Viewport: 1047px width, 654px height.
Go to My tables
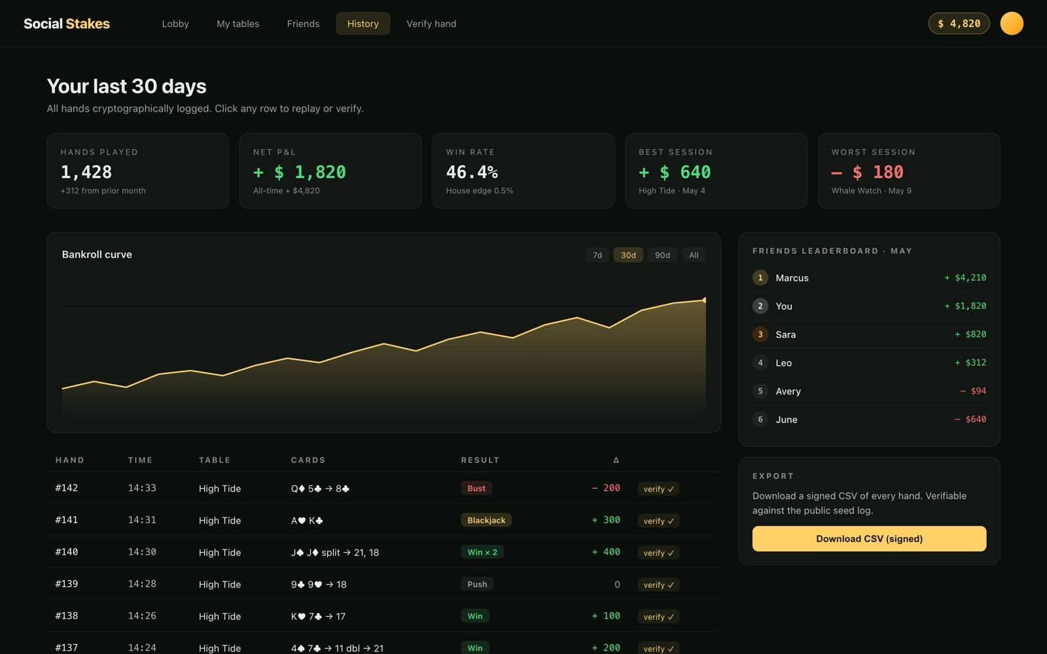pos(238,24)
